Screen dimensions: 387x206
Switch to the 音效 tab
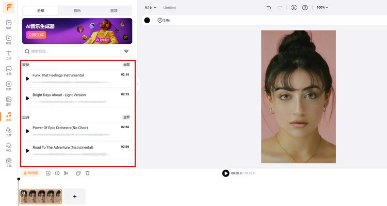tap(114, 11)
